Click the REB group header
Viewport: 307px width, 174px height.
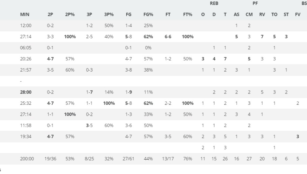tap(214, 3)
